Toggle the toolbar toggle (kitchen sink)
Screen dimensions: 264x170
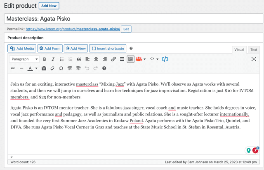[130, 59]
